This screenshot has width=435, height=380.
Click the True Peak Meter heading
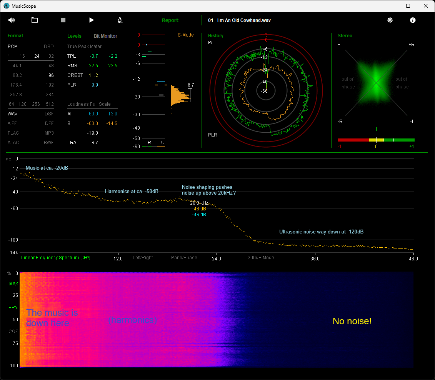click(84, 46)
